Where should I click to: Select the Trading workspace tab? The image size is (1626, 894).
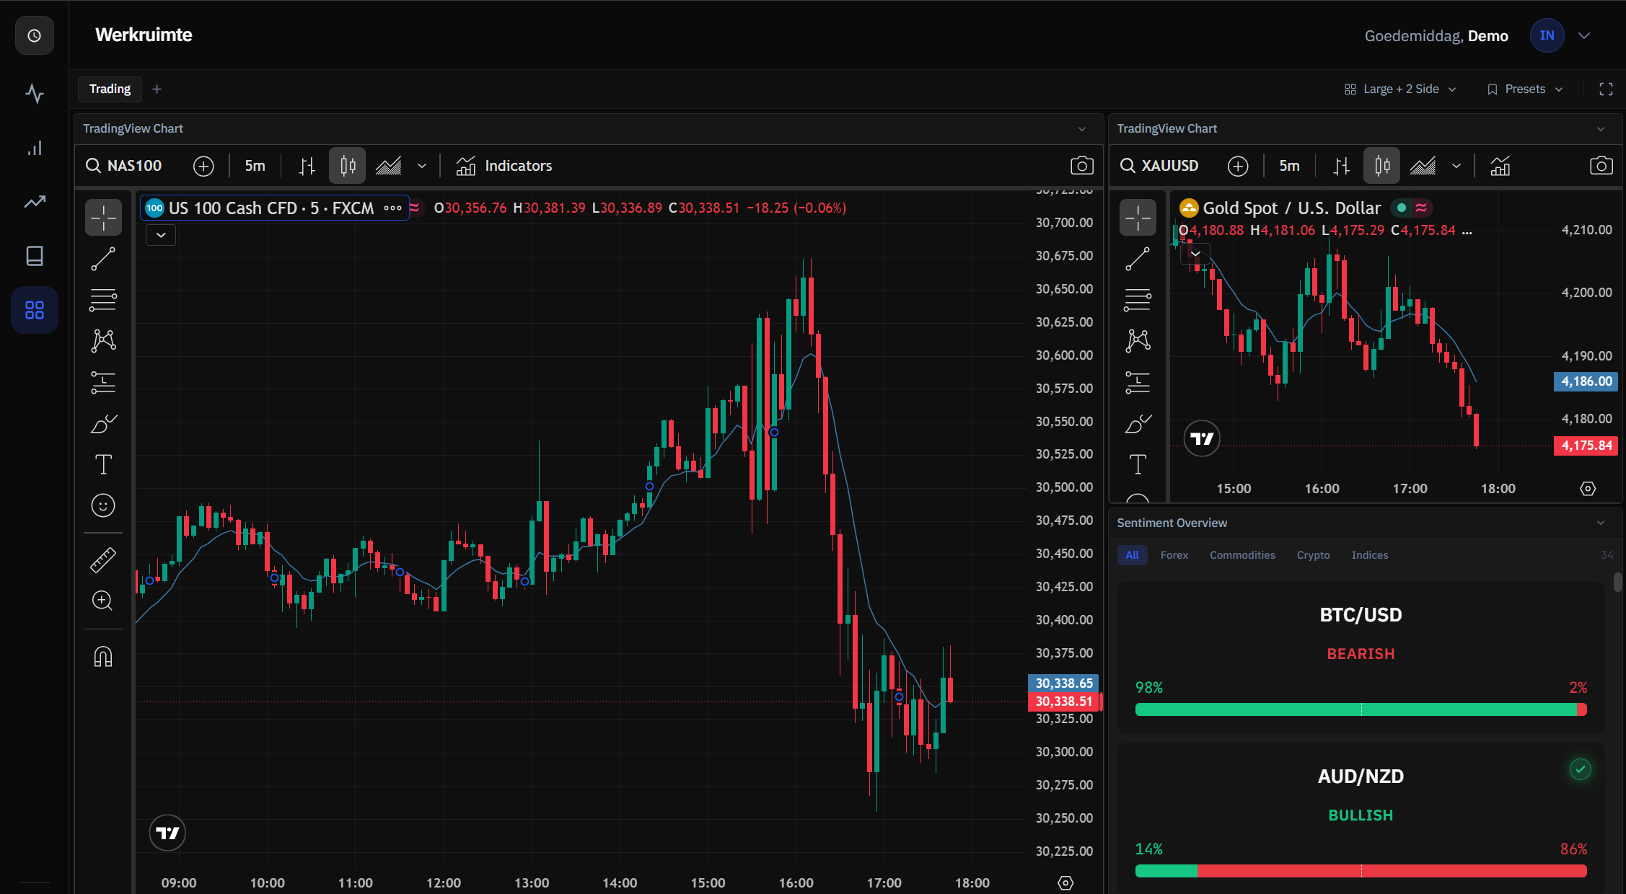110,89
